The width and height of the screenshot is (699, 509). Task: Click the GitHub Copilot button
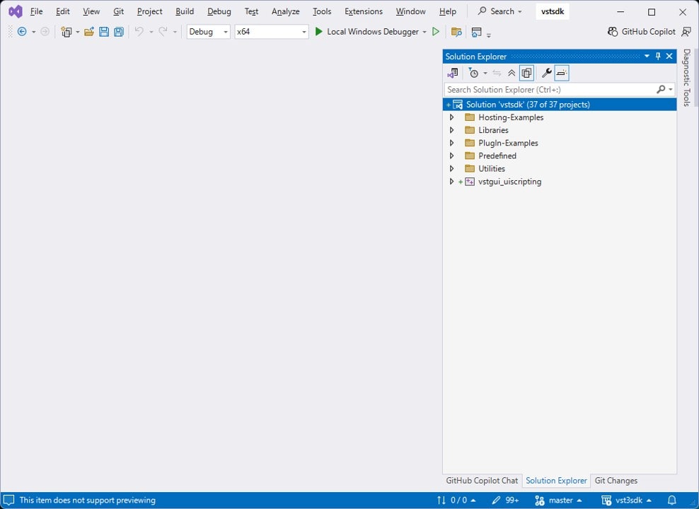(x=641, y=32)
